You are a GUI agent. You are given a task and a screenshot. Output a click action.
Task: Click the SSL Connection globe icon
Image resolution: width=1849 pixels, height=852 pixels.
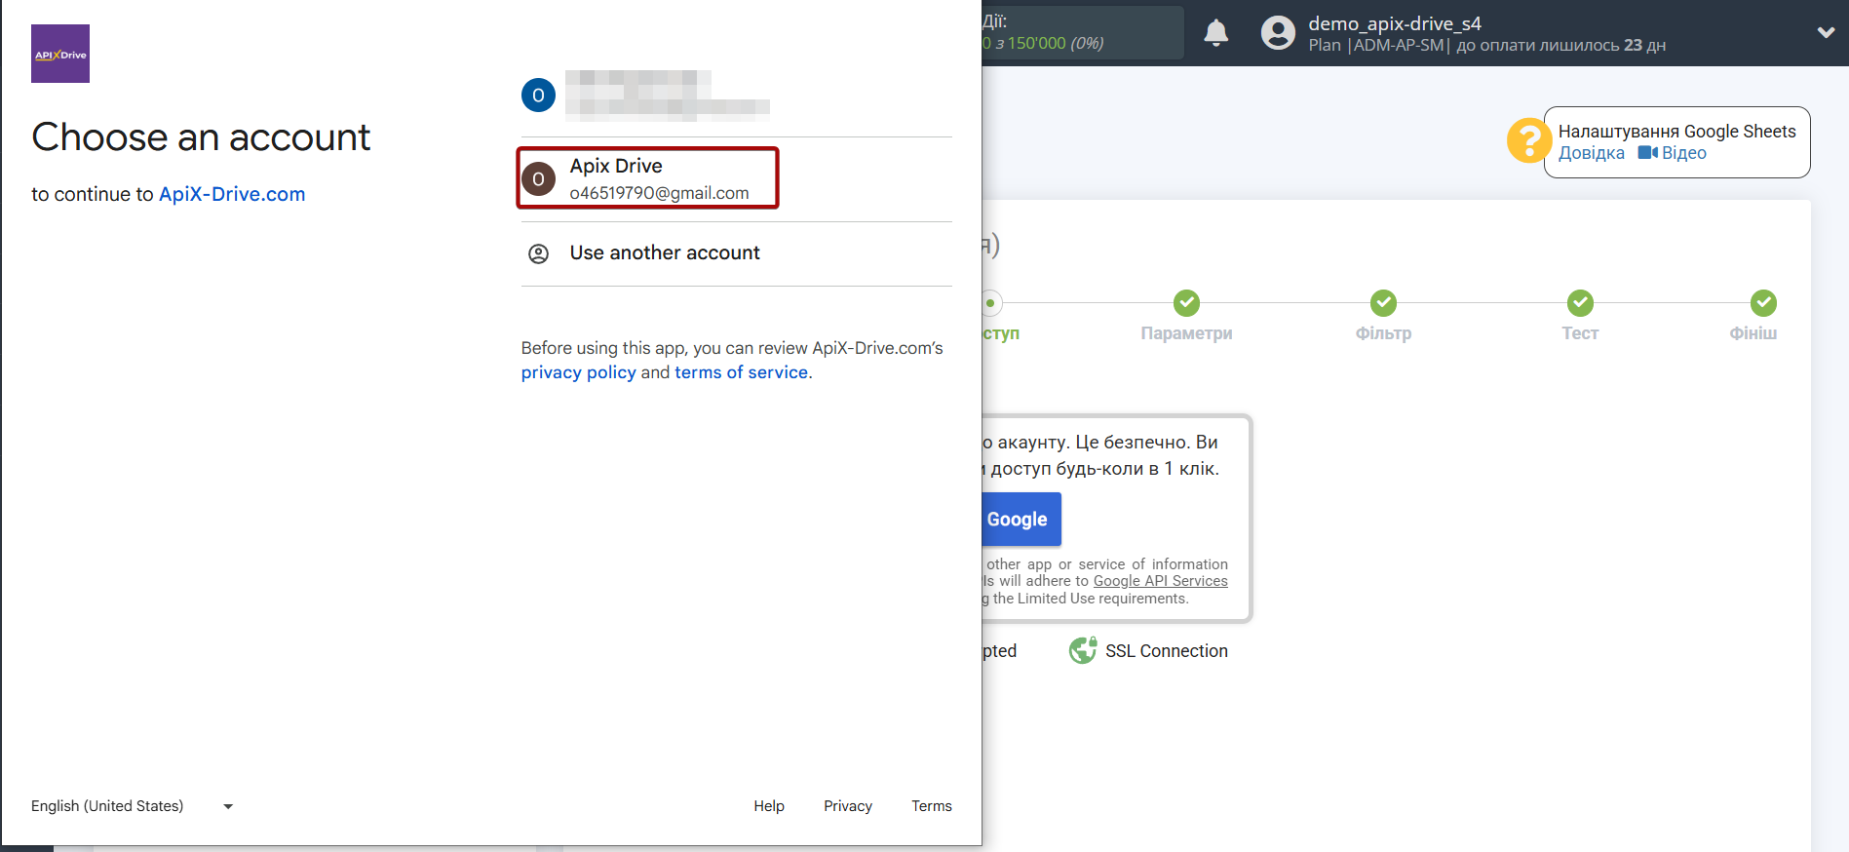pos(1083,650)
